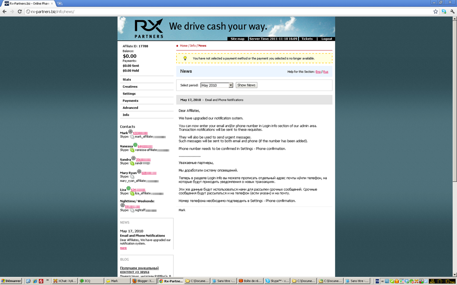Open the Advanced menu in sidebar

[x=130, y=108]
